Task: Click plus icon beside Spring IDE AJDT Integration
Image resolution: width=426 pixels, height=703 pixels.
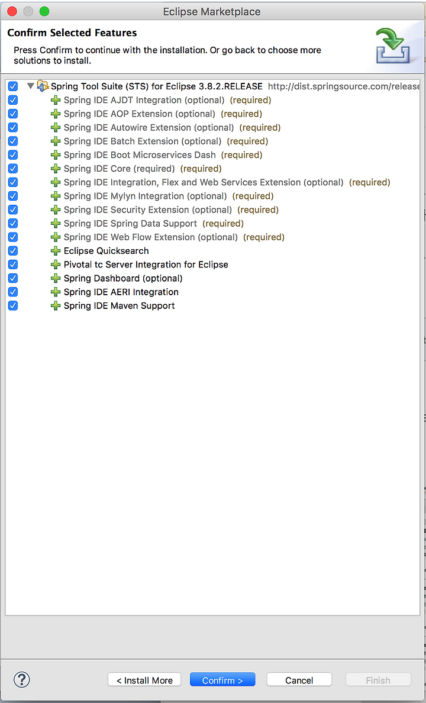Action: click(x=56, y=100)
